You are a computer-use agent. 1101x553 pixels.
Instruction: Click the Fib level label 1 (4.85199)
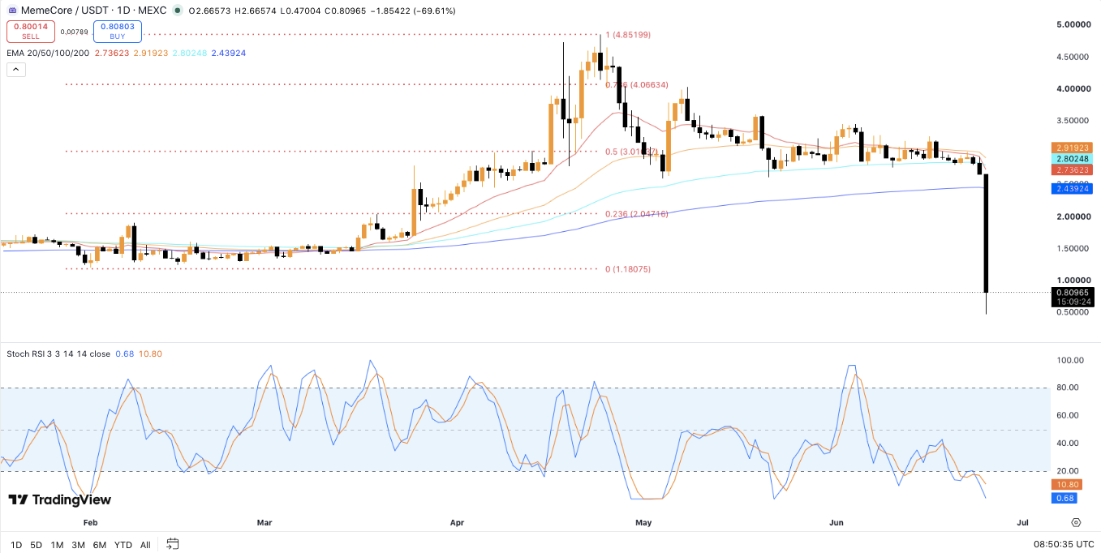point(629,35)
